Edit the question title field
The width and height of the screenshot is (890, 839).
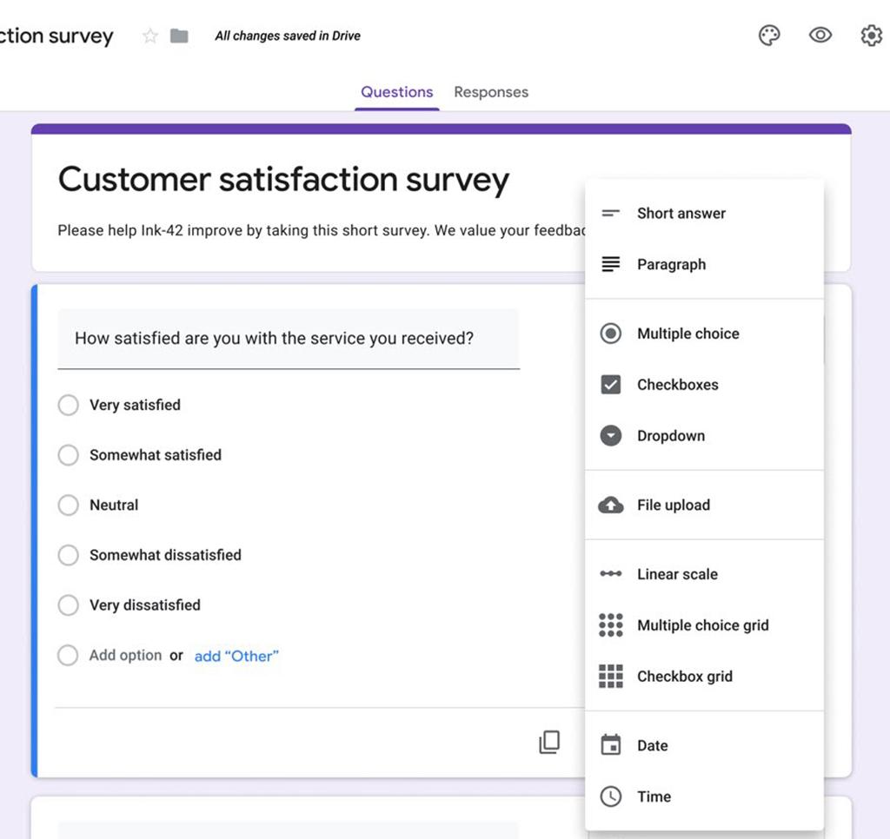pyautogui.click(x=289, y=339)
